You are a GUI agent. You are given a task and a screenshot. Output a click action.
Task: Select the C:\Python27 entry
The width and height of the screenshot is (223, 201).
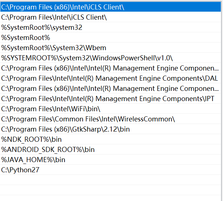[20, 170]
